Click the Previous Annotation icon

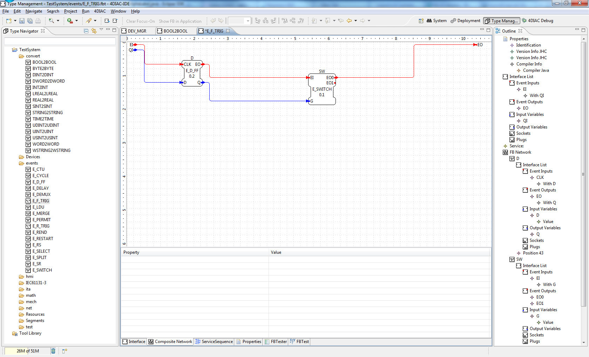327,21
